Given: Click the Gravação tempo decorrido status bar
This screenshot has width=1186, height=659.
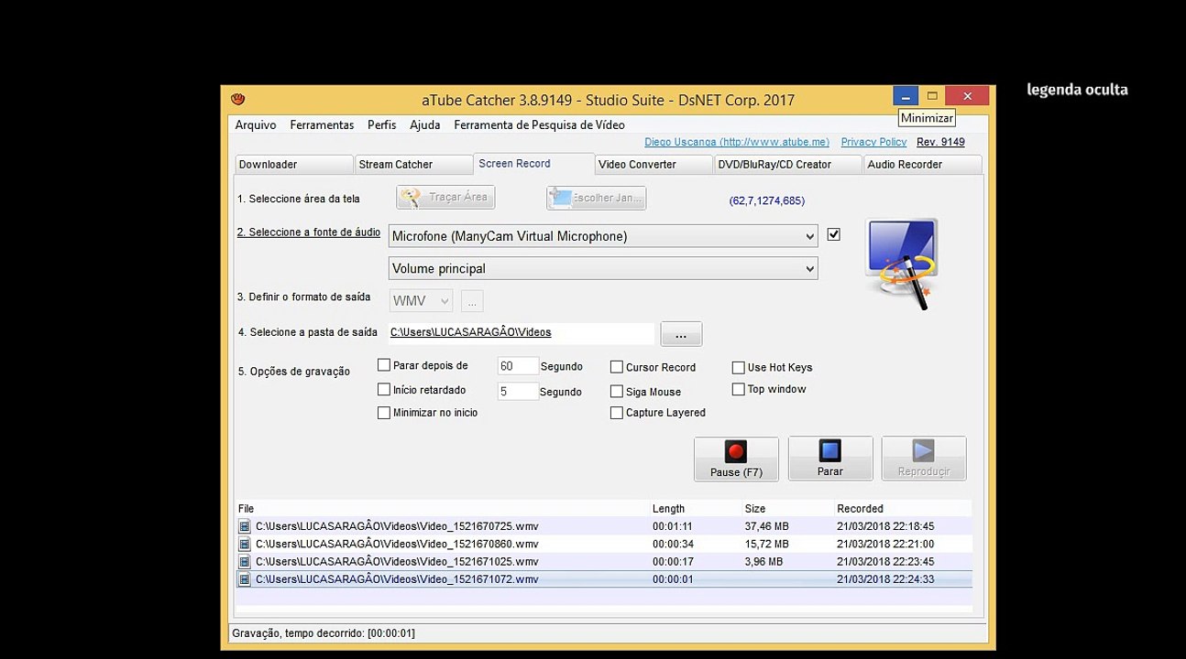Looking at the screenshot, I should pyautogui.click(x=608, y=633).
